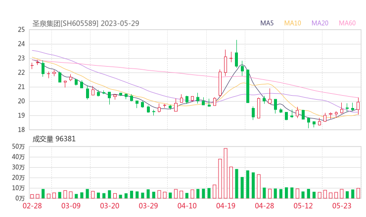Image resolution: width=366 pixels, height=217 pixels.
Task: Click the price axis label 22
Action: (21, 72)
